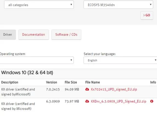Open the Operating system combo box
157x116 pixels.
(37, 60)
